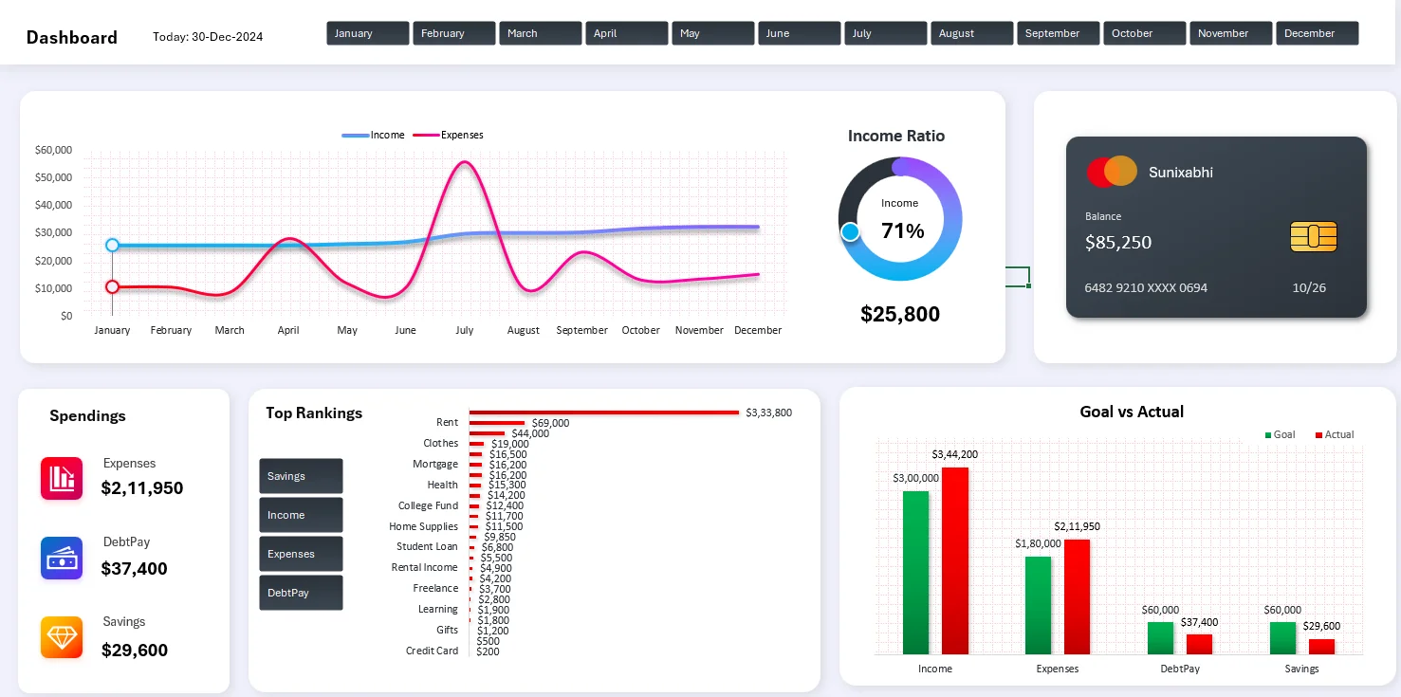This screenshot has height=697, width=1401.
Task: Switch to the Income category in Top Rankings
Action: click(x=301, y=515)
